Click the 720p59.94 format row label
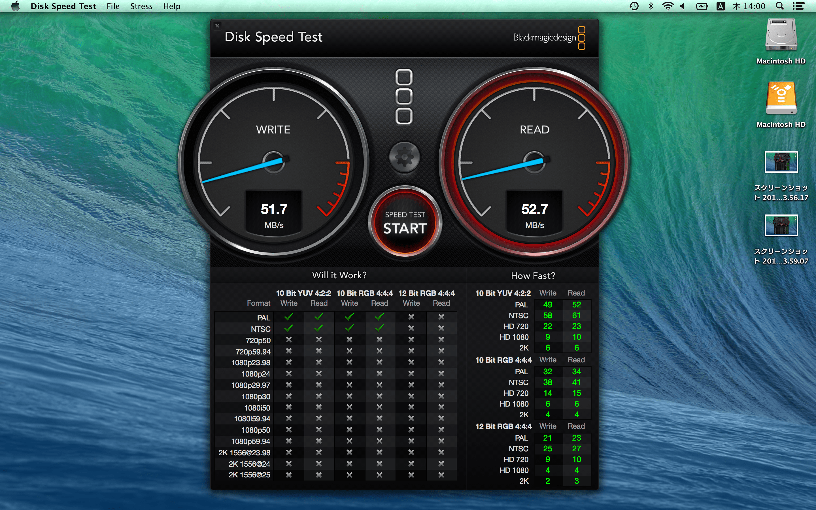The height and width of the screenshot is (510, 816). click(x=253, y=352)
